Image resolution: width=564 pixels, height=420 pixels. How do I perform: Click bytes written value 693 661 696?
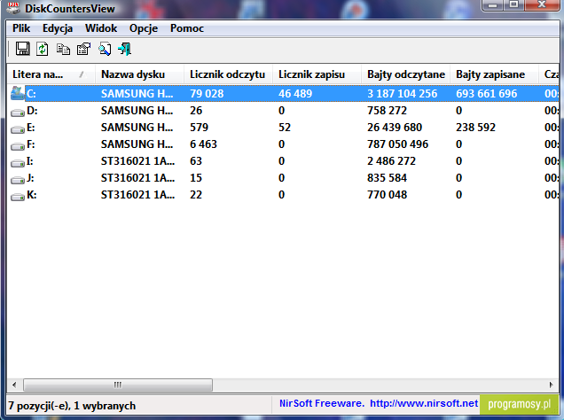[x=486, y=94]
